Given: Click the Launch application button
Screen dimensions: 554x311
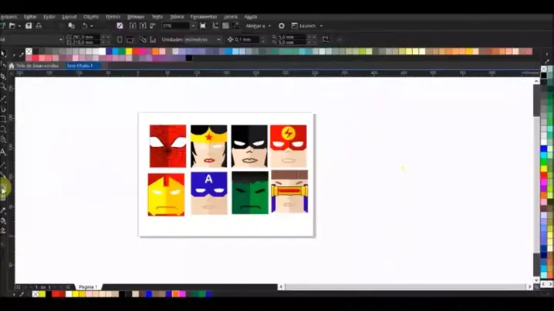Looking at the screenshot, I should pos(303,25).
